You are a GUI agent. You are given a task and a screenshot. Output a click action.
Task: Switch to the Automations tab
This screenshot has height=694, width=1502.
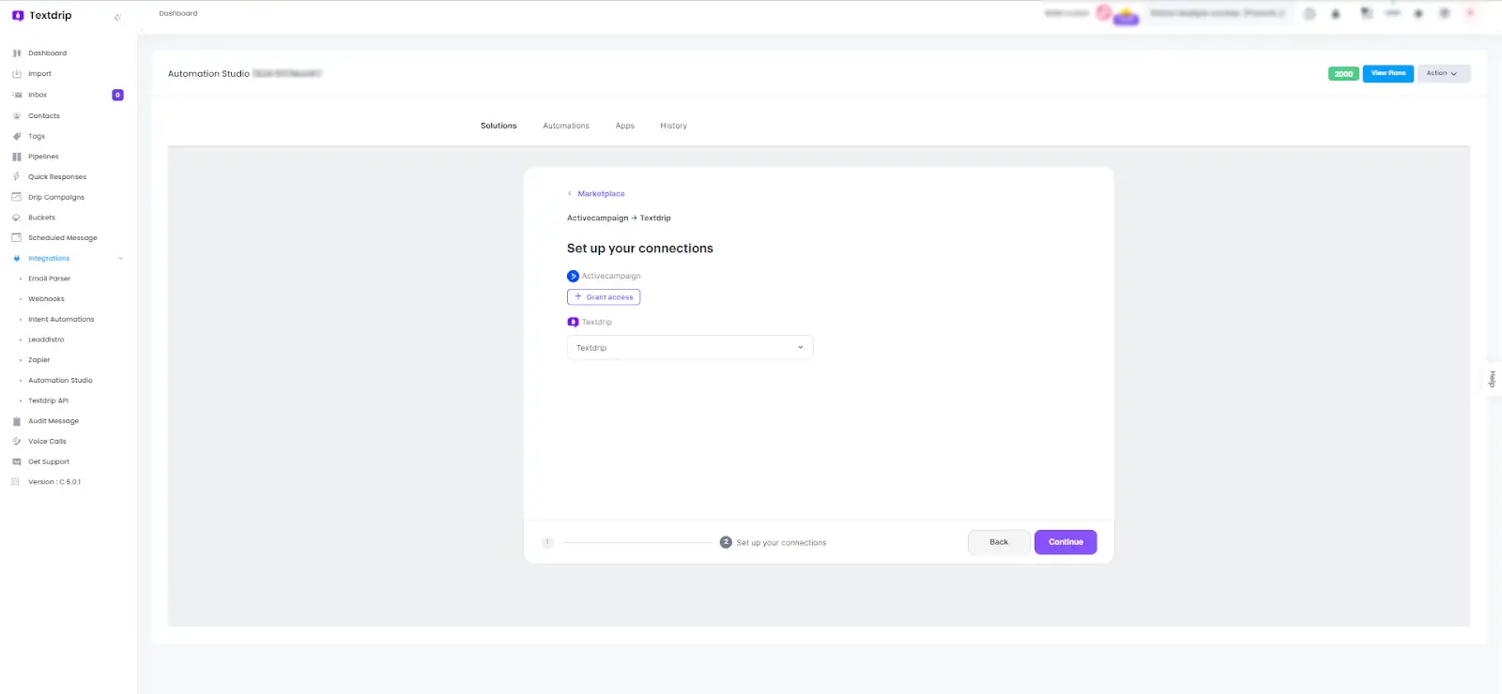[x=566, y=126]
